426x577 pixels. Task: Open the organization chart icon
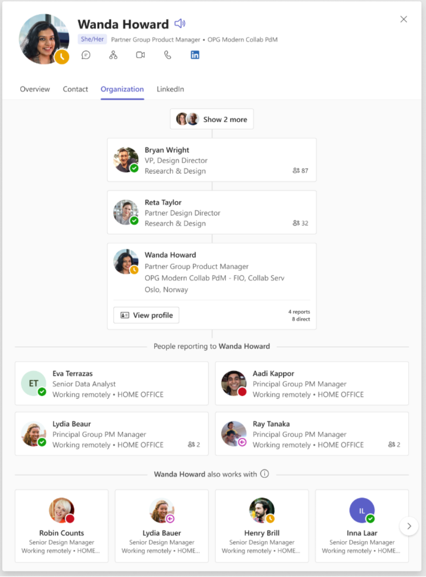pos(113,55)
